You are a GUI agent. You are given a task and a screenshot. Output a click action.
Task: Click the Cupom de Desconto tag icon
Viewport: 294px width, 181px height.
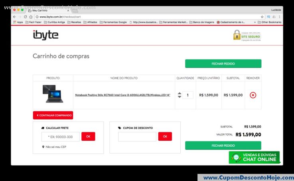120,128
